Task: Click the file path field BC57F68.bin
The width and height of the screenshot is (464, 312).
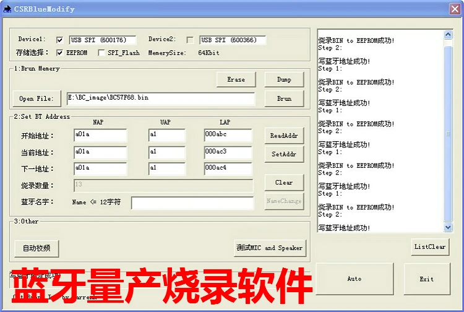Action: pyautogui.click(x=161, y=98)
